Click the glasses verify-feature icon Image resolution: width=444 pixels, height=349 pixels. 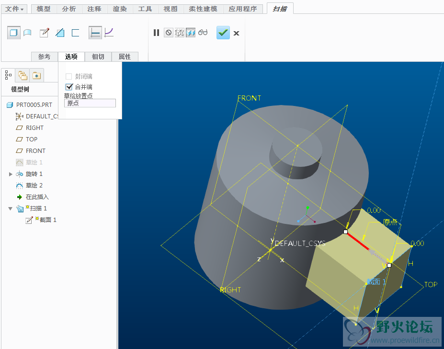(x=203, y=33)
